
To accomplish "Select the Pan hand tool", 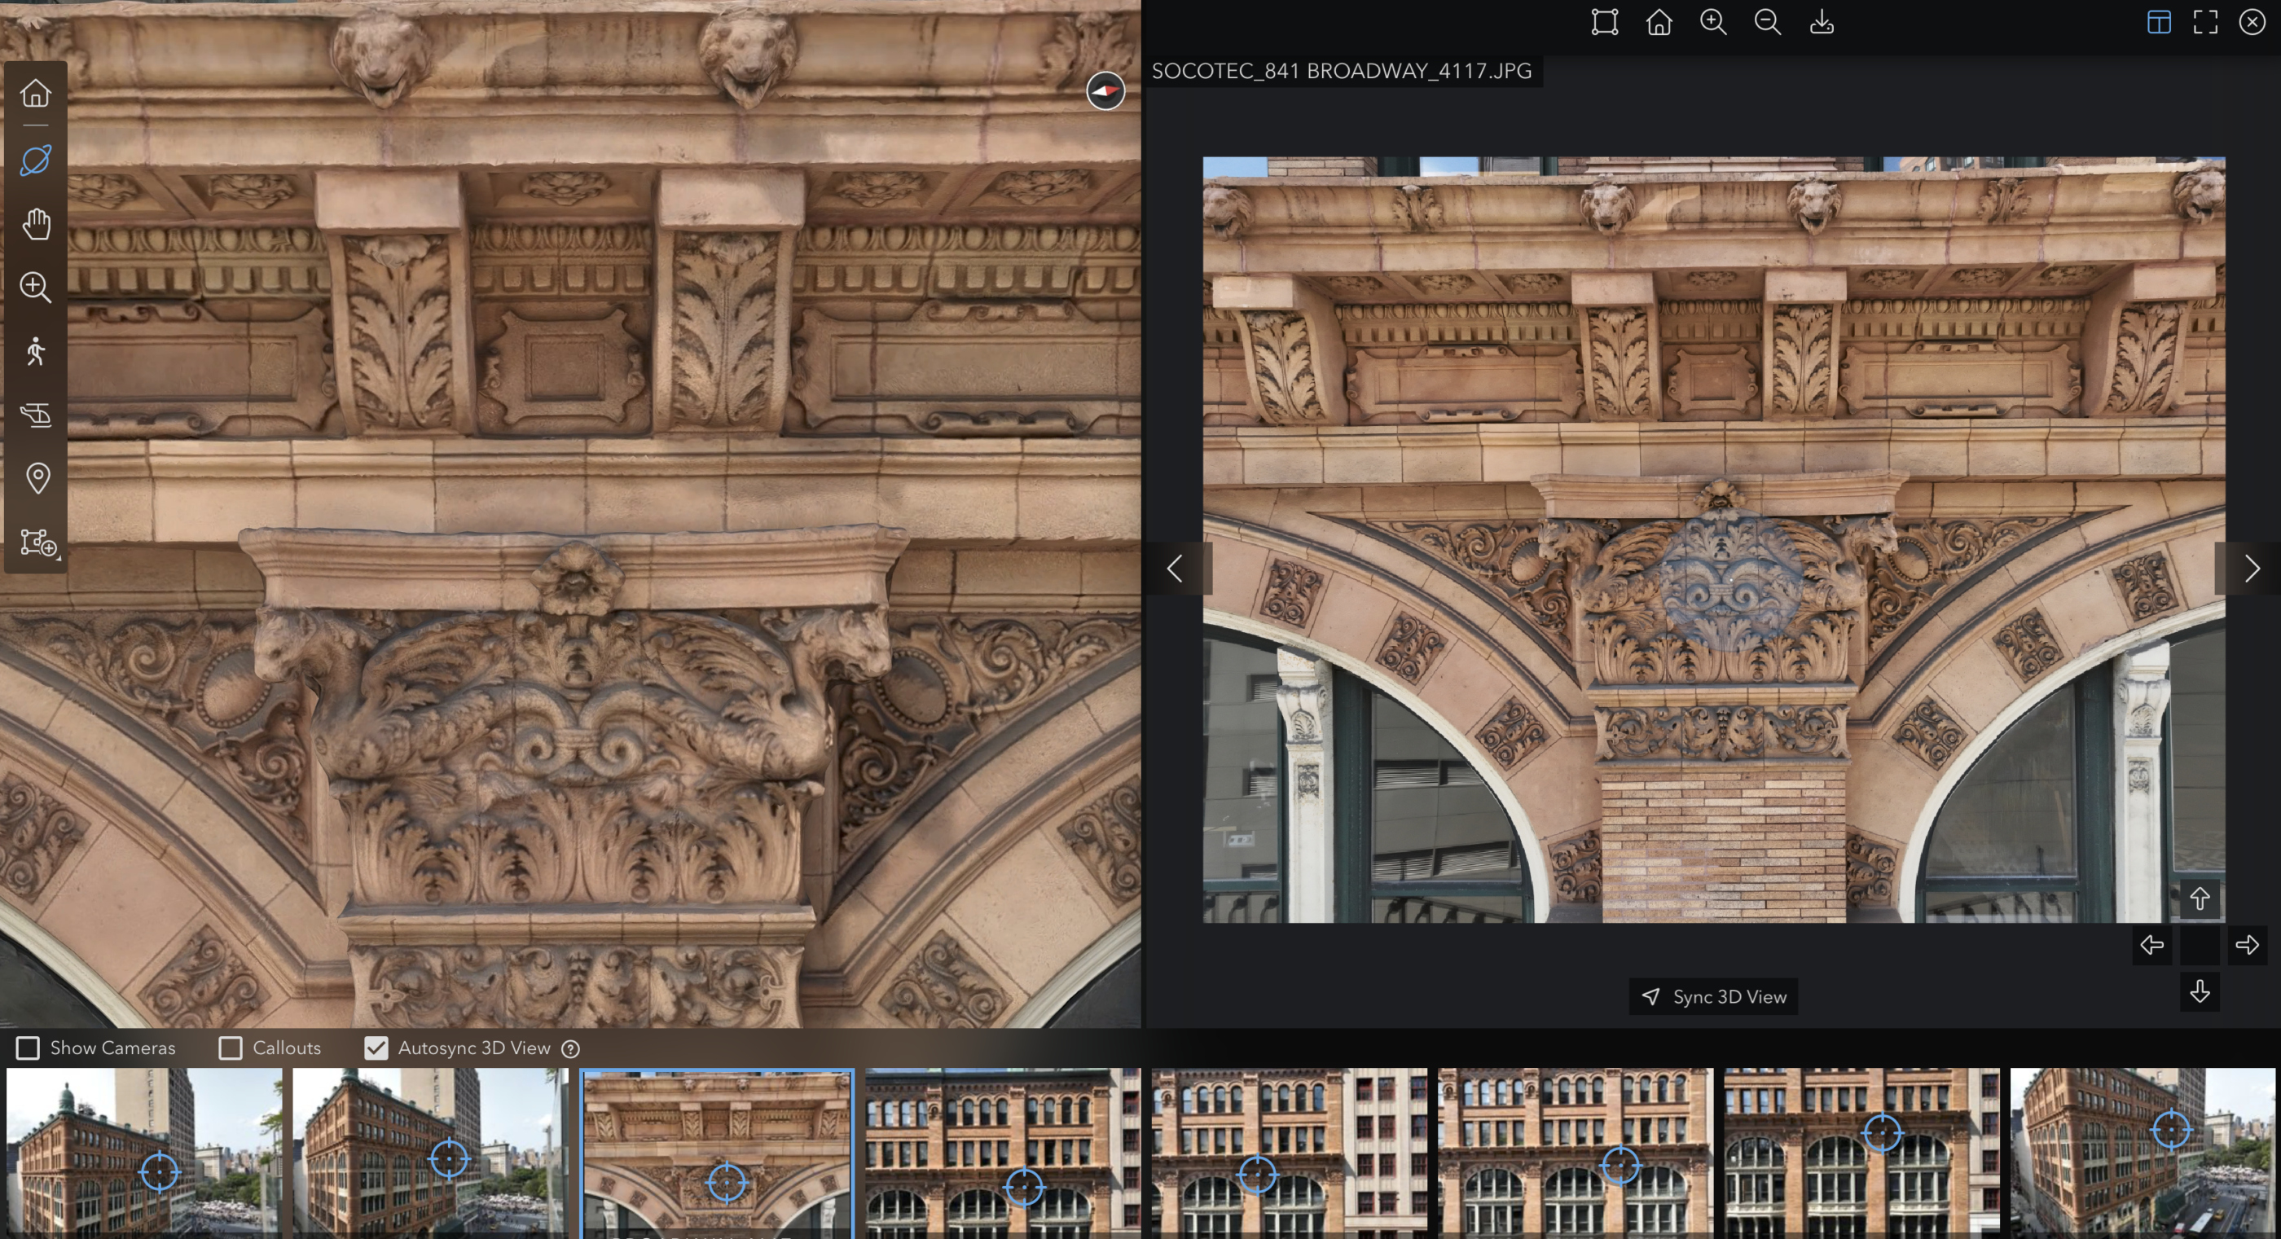I will point(35,224).
